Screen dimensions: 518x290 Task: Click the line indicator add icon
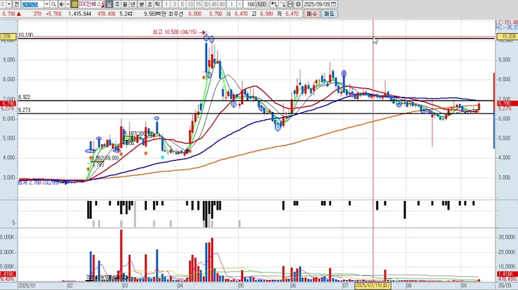(x=282, y=4)
